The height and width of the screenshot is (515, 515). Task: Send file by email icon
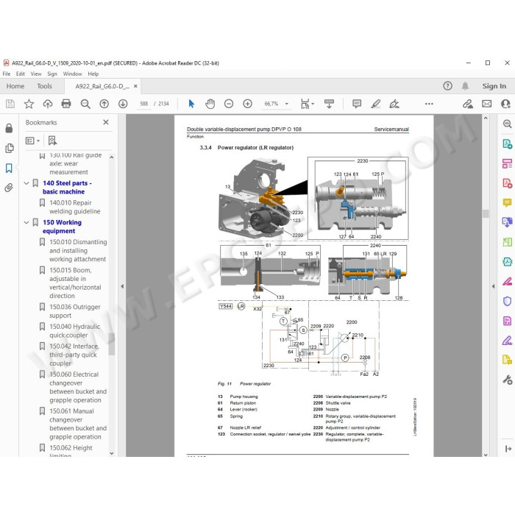click(x=487, y=104)
